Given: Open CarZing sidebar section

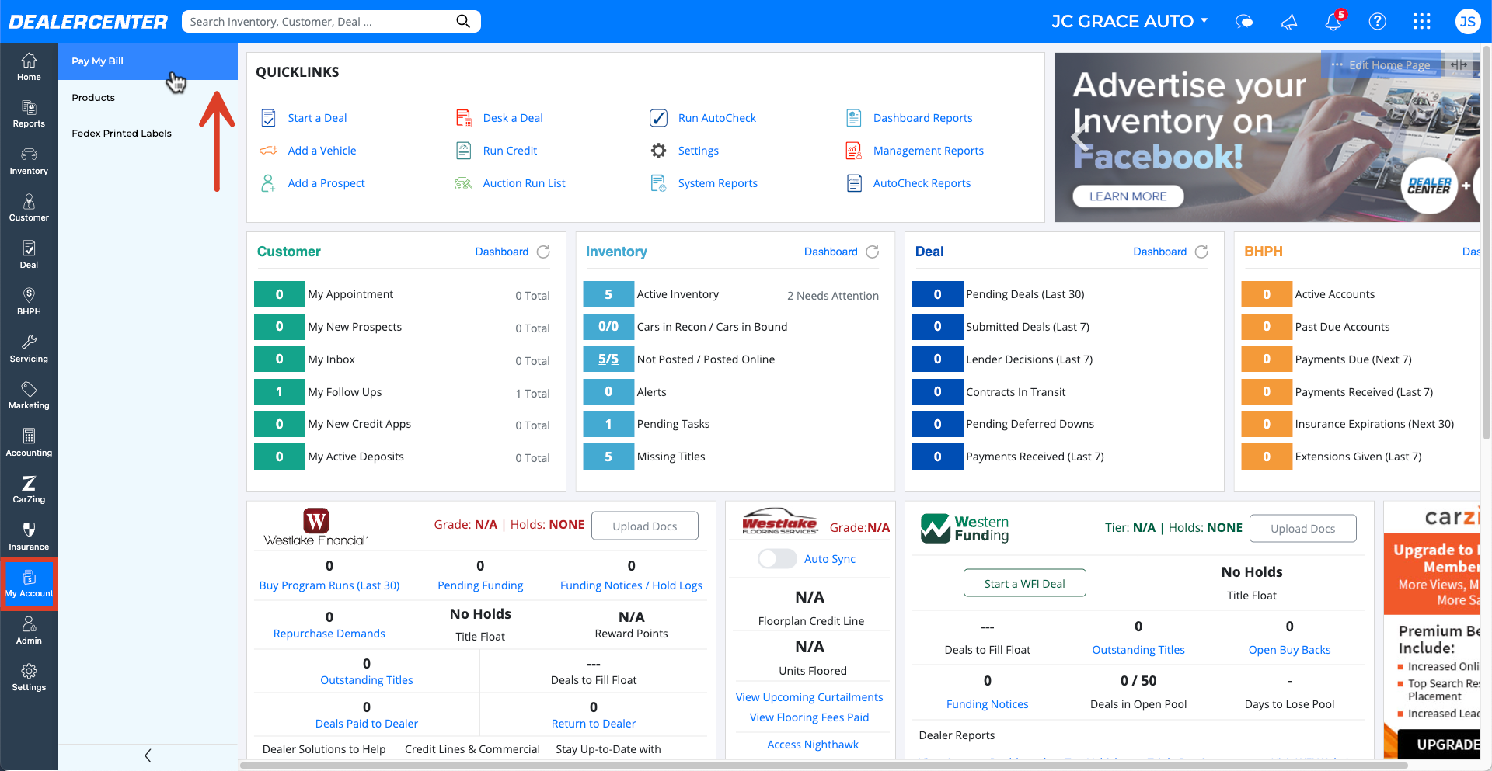Looking at the screenshot, I should tap(29, 490).
